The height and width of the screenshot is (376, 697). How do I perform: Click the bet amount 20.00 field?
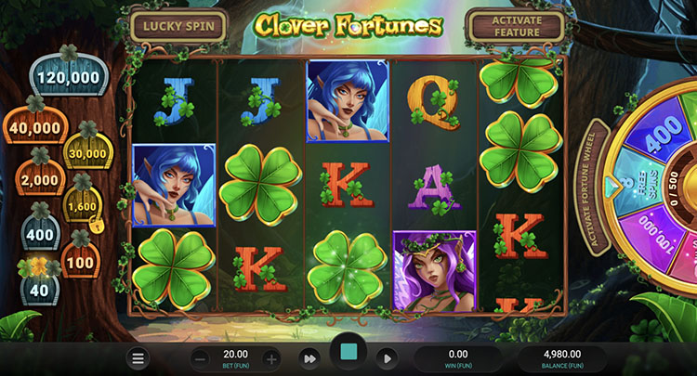236,358
